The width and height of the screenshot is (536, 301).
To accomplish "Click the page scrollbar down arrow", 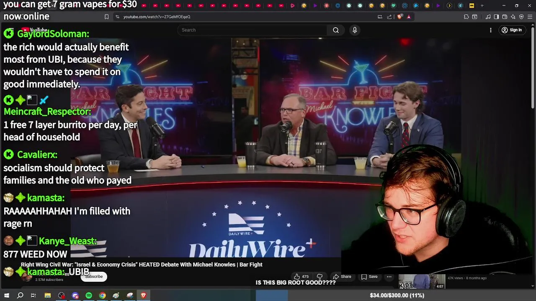I will click(x=533, y=286).
